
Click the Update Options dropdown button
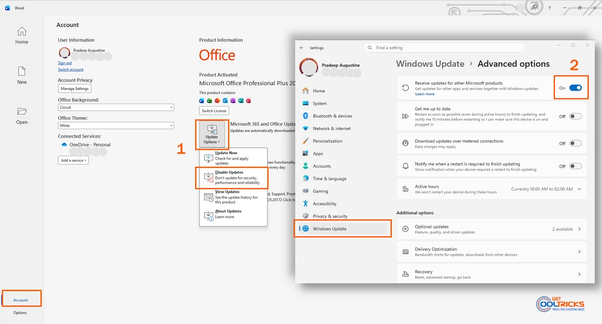pyautogui.click(x=212, y=134)
